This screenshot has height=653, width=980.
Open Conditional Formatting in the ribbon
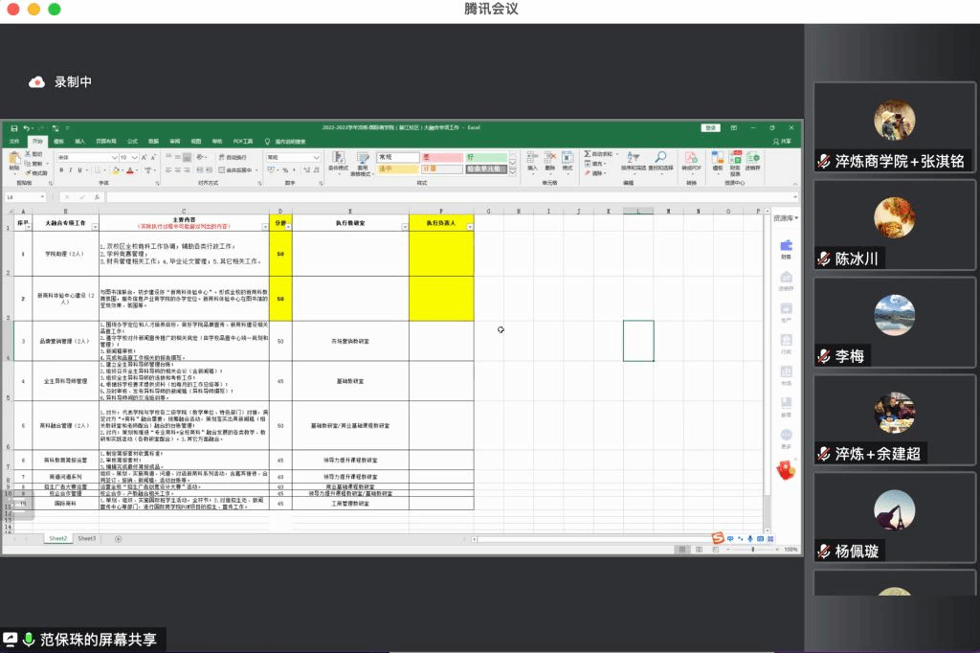338,159
